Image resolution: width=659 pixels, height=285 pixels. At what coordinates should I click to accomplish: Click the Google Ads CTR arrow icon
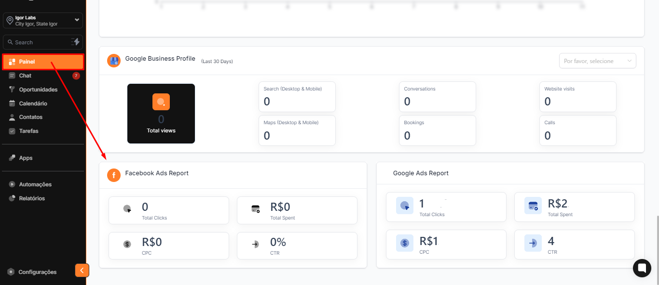click(533, 243)
